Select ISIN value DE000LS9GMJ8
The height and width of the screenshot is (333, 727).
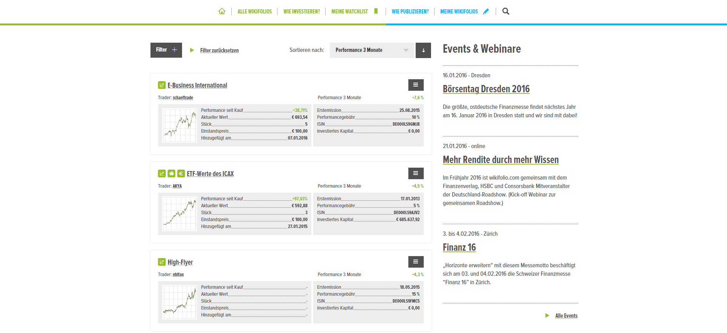[x=406, y=124]
